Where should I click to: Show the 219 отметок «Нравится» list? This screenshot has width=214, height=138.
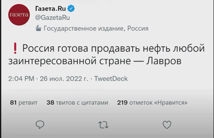click(x=152, y=103)
